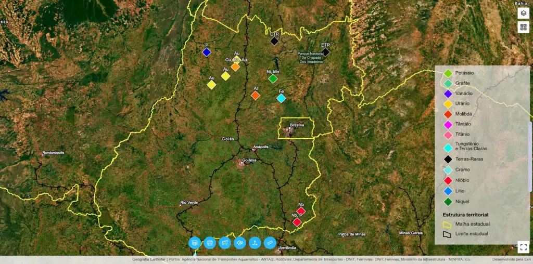533x264 pixels.
Task: Click the red Nb marker
Action: point(301,211)
